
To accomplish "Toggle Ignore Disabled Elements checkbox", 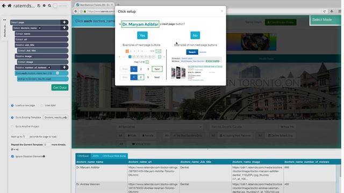I will (12, 157).
